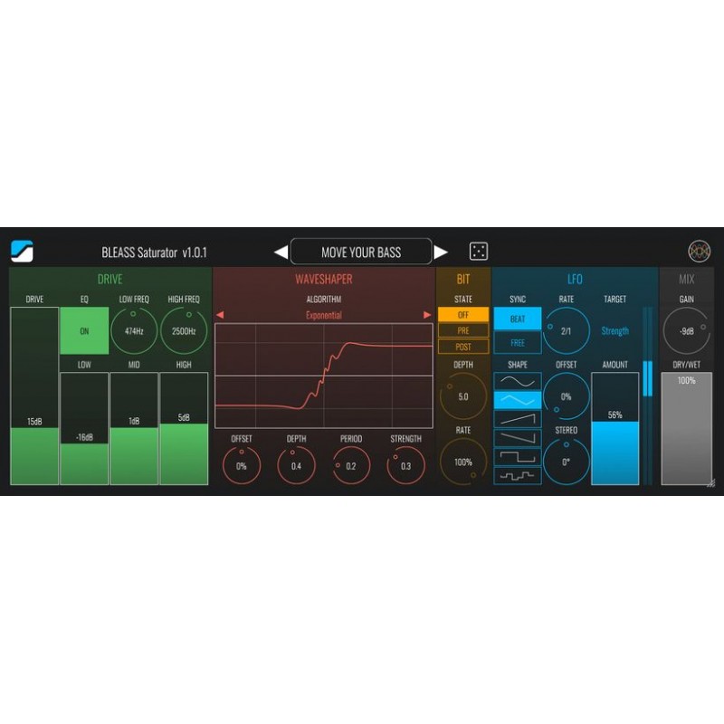Activate the BEAT sync button
The height and width of the screenshot is (724, 724).
[x=519, y=319]
